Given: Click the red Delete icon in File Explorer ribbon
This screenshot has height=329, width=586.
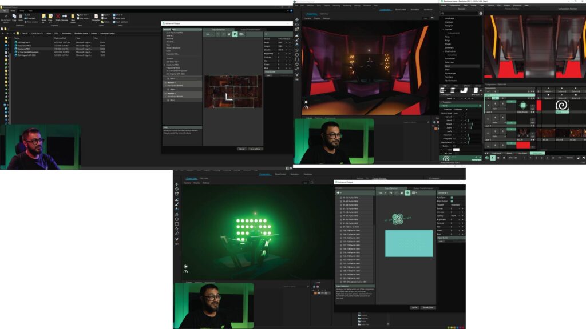Looking at the screenshot, I should [58, 17].
